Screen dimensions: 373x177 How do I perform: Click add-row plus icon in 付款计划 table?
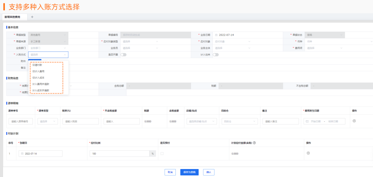(308, 153)
